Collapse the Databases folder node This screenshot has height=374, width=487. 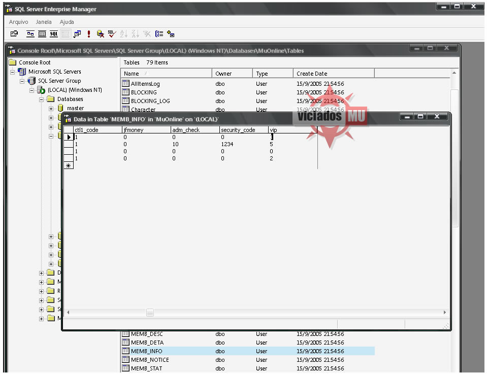click(41, 99)
